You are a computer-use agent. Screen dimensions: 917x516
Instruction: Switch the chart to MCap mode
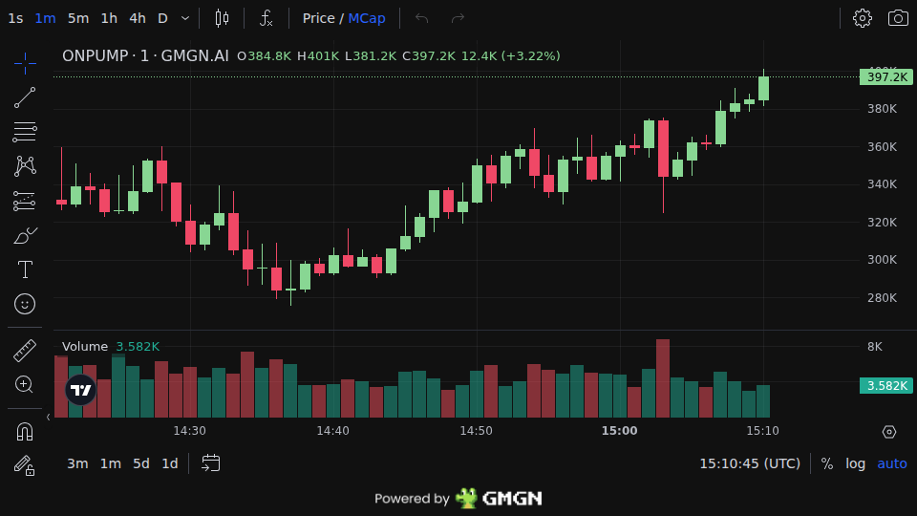coord(367,18)
